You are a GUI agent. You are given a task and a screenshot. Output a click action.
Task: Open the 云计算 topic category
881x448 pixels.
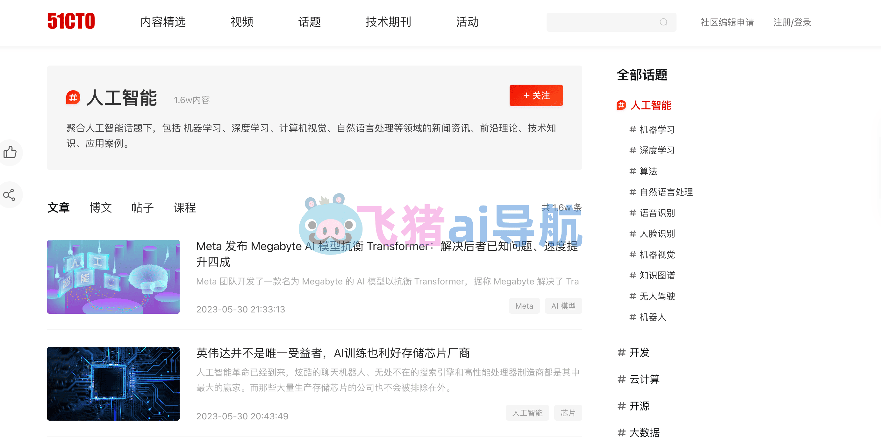644,379
